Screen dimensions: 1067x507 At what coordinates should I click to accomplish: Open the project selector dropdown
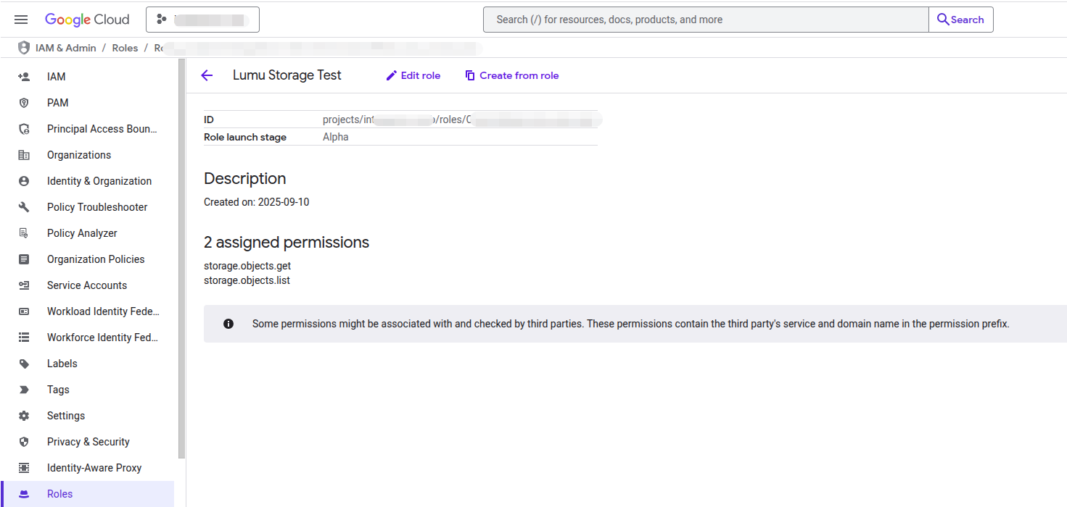click(202, 20)
